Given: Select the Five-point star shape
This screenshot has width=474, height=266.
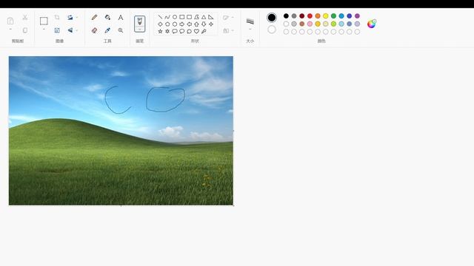Looking at the screenshot, I should [160, 31].
